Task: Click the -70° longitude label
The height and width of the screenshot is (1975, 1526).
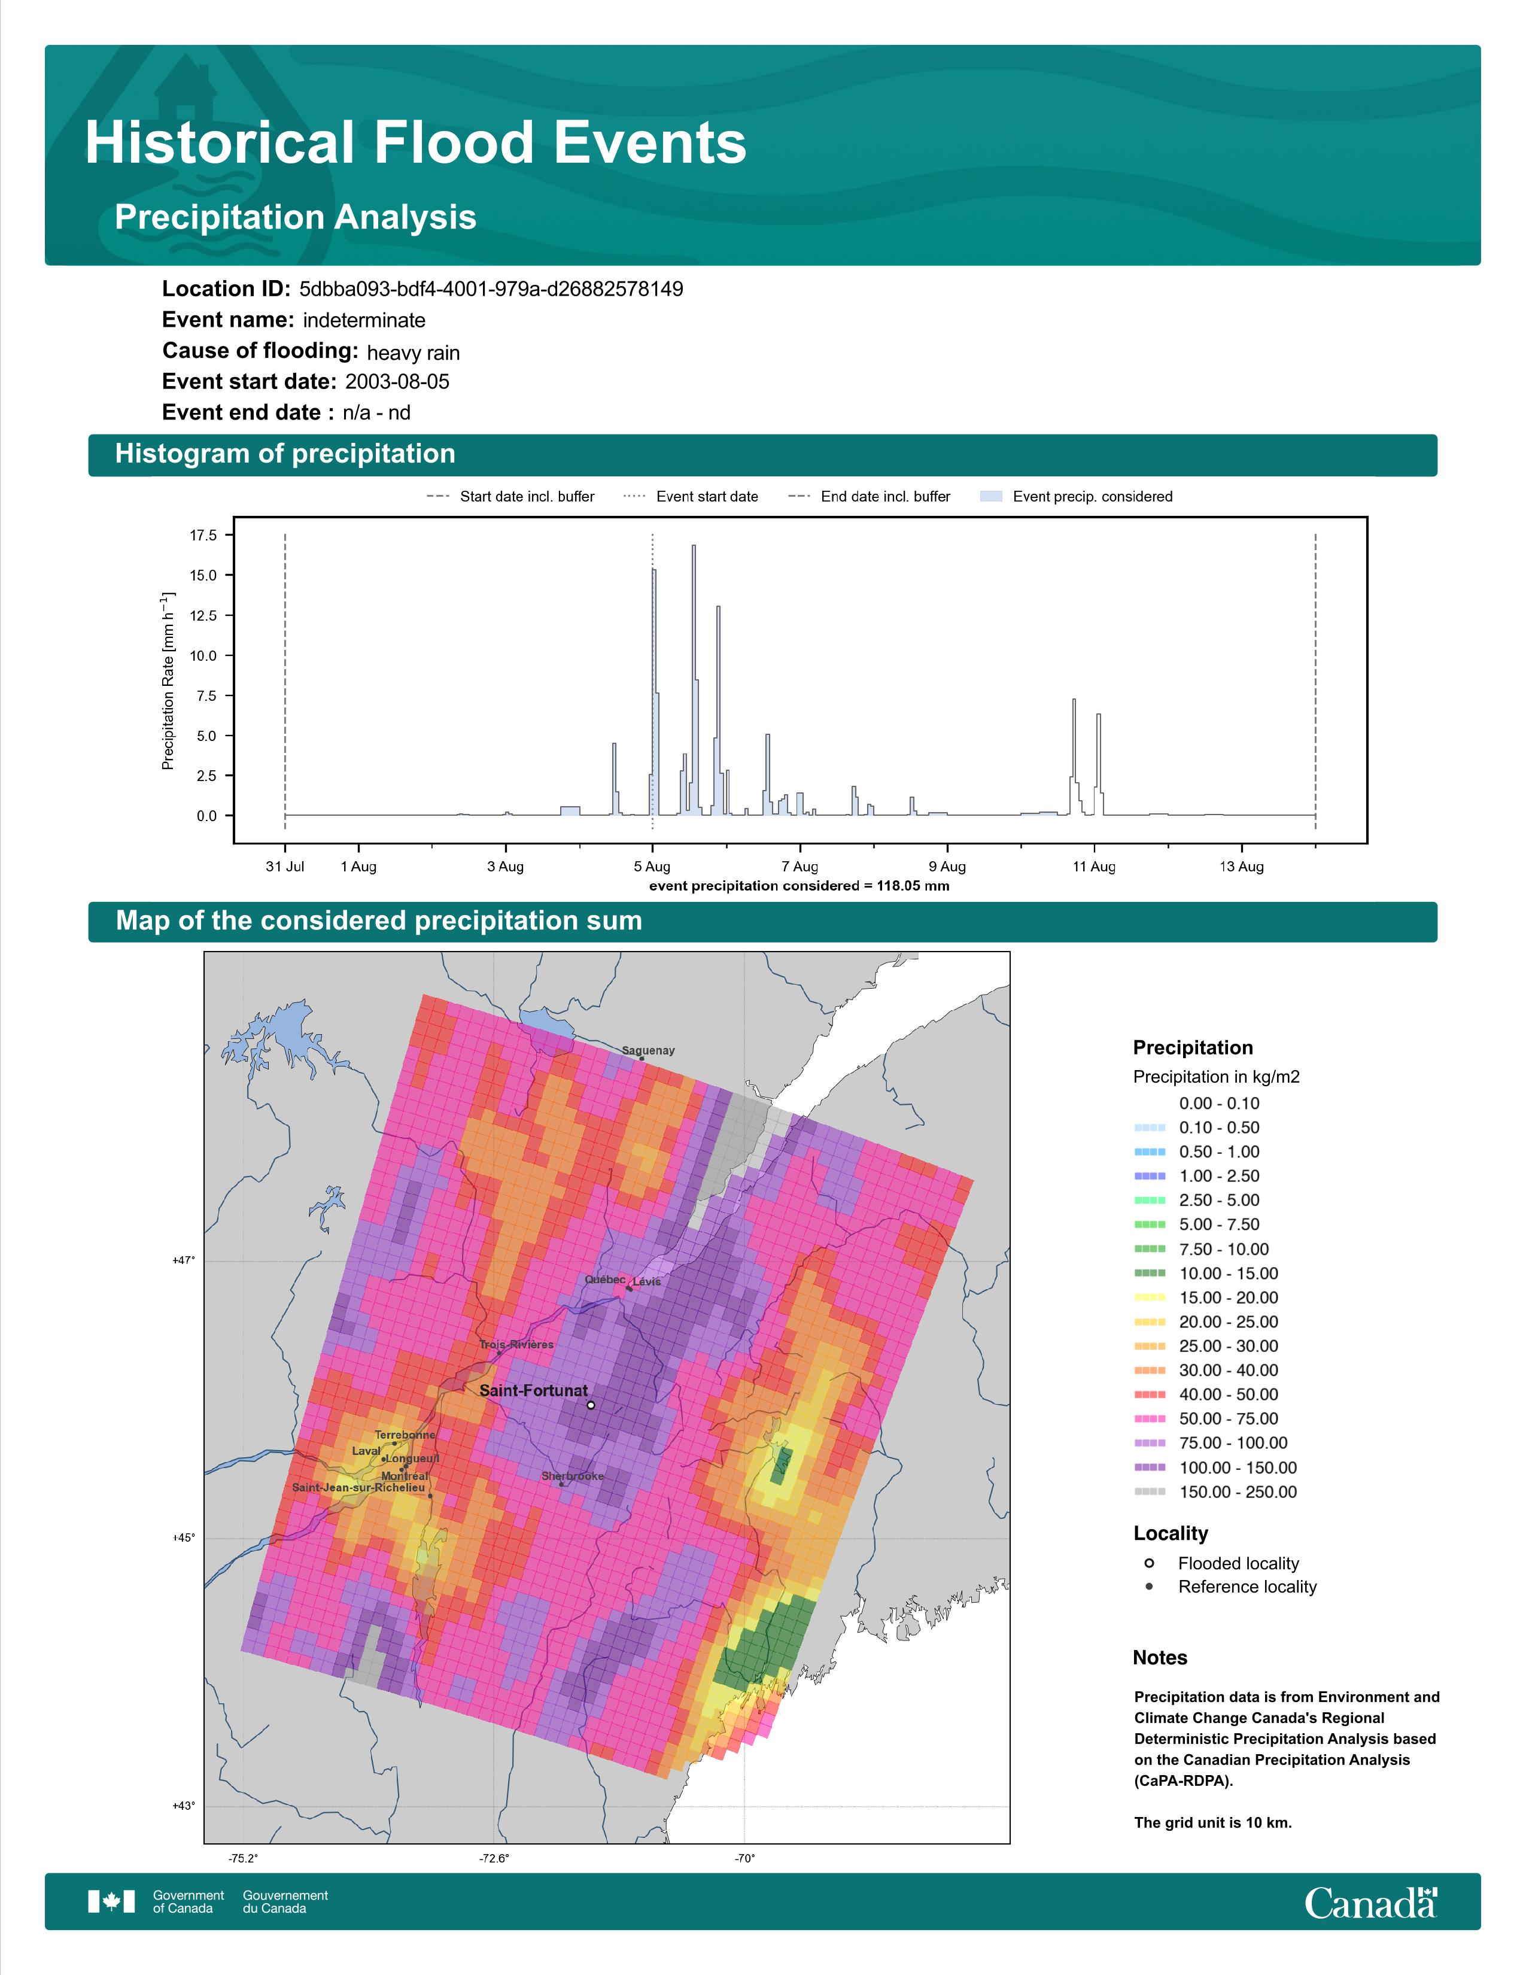Action: 744,1859
